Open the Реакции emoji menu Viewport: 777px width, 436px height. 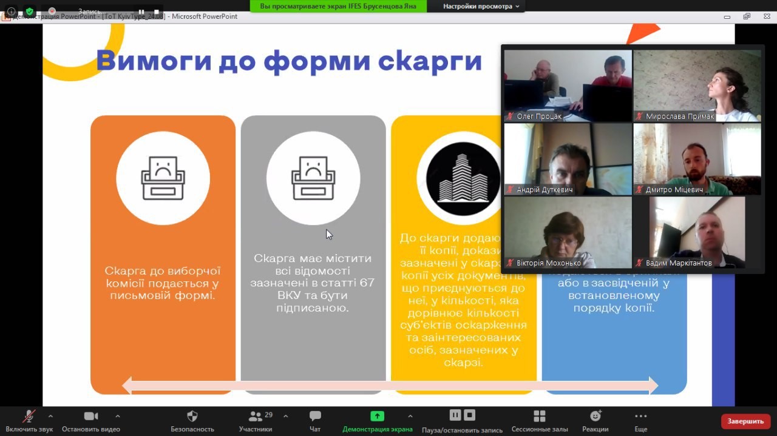pos(595,416)
